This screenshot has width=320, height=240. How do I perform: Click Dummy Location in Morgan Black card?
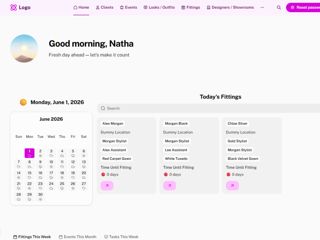178,132
